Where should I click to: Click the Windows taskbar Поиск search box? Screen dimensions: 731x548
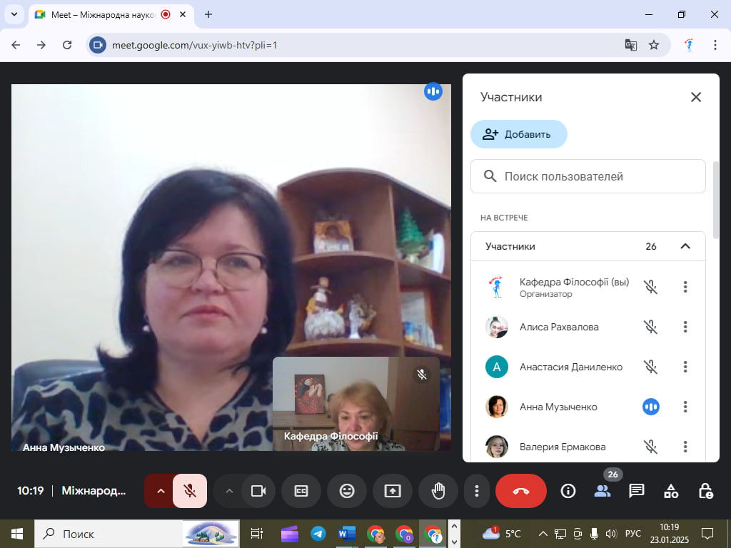point(137,534)
